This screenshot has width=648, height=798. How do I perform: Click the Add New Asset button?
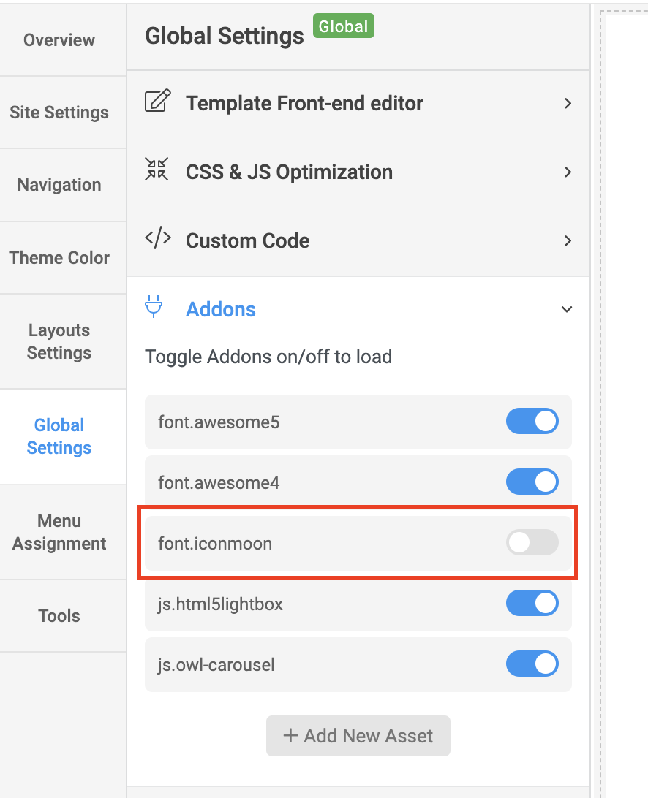(358, 736)
